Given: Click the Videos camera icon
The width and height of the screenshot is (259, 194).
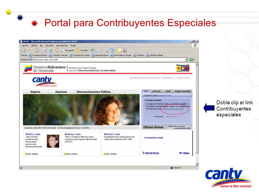Looking at the screenshot, I should tap(181, 153).
